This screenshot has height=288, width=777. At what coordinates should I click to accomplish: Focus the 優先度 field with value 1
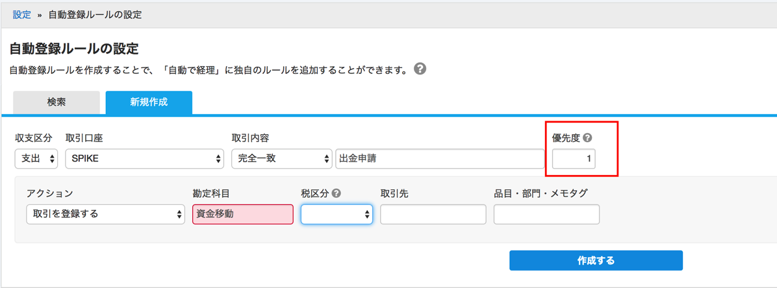pyautogui.click(x=574, y=160)
